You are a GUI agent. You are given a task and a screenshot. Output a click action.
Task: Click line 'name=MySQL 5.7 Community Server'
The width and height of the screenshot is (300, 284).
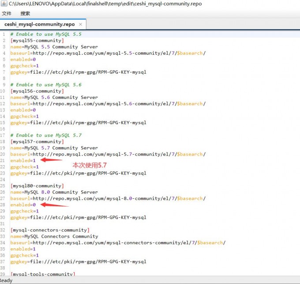click(54, 148)
